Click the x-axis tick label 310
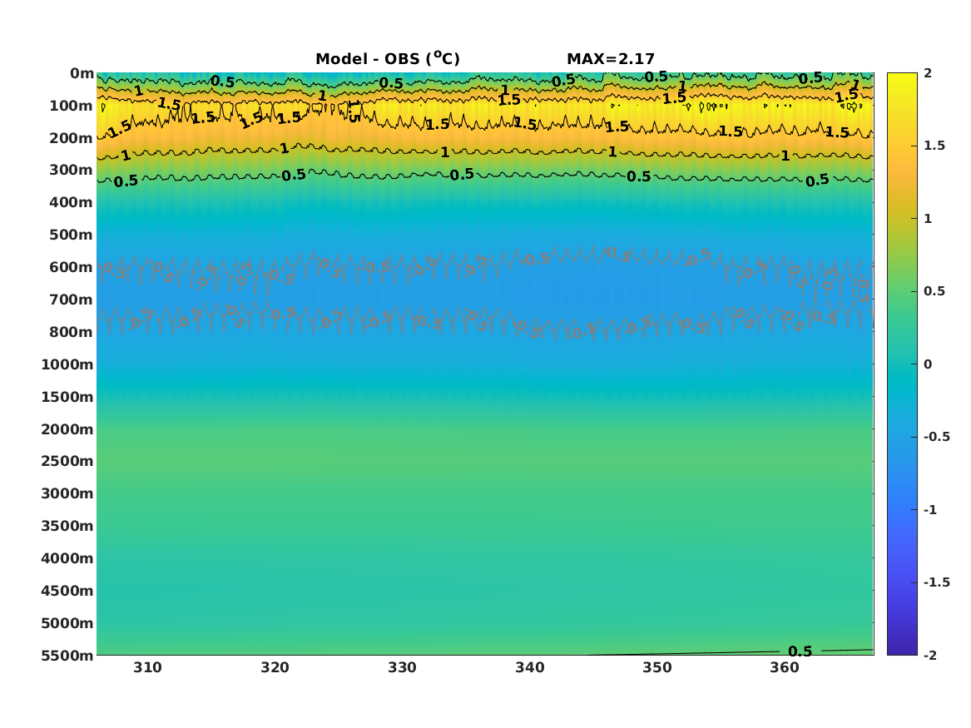 147,667
